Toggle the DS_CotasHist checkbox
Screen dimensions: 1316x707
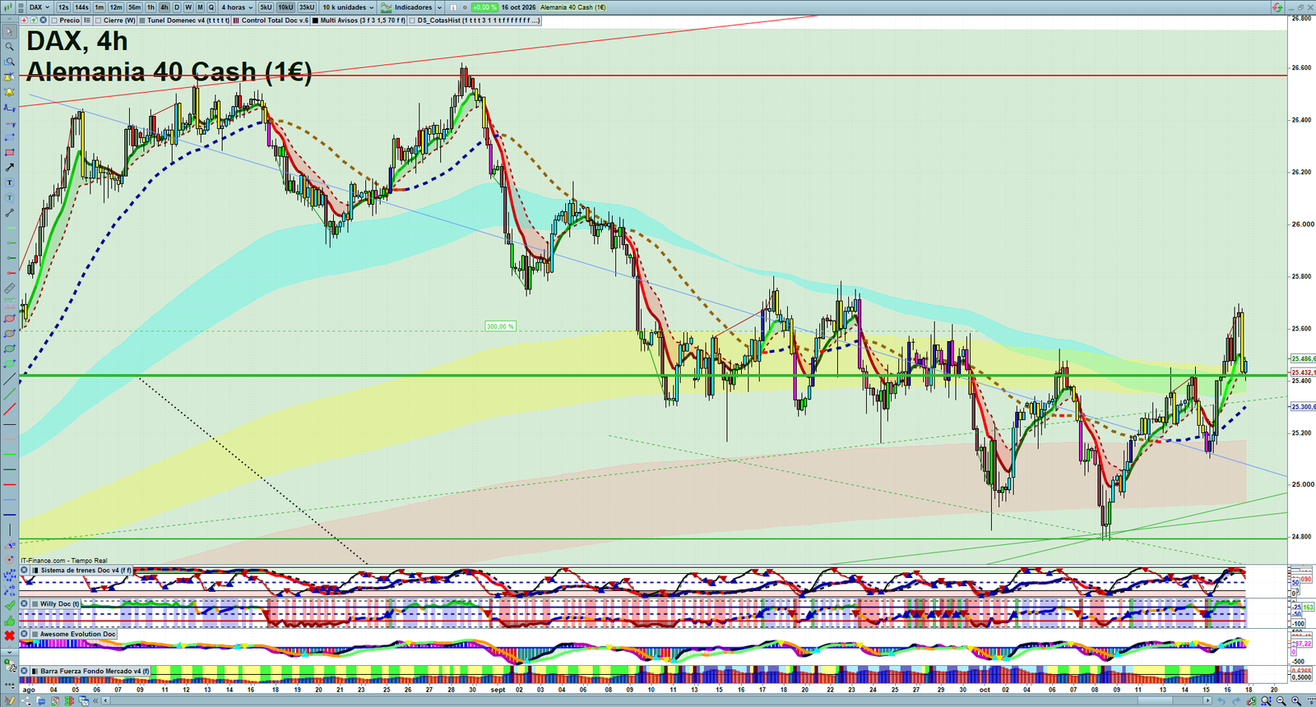click(x=413, y=21)
